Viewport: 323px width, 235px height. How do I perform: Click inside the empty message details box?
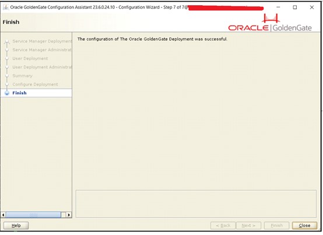pos(196,204)
